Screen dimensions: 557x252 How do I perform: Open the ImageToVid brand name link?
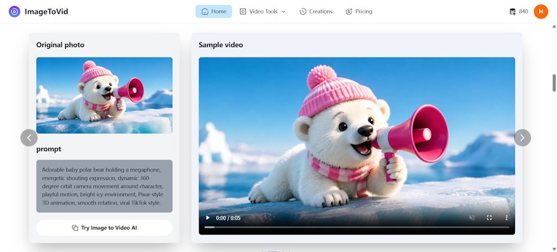[x=46, y=12]
